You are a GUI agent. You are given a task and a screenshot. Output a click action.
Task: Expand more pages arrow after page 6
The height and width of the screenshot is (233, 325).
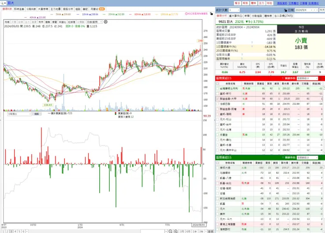27,231
